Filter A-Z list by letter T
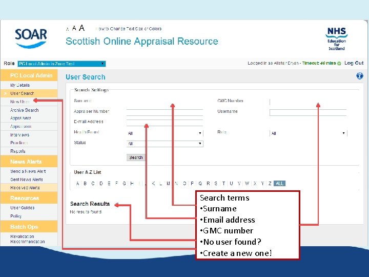The image size is (369, 277). (x=223, y=184)
